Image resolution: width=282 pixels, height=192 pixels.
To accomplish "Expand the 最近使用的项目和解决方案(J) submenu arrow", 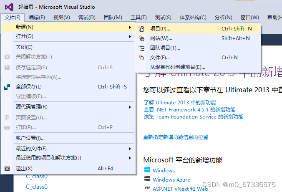I will coord(130,158).
